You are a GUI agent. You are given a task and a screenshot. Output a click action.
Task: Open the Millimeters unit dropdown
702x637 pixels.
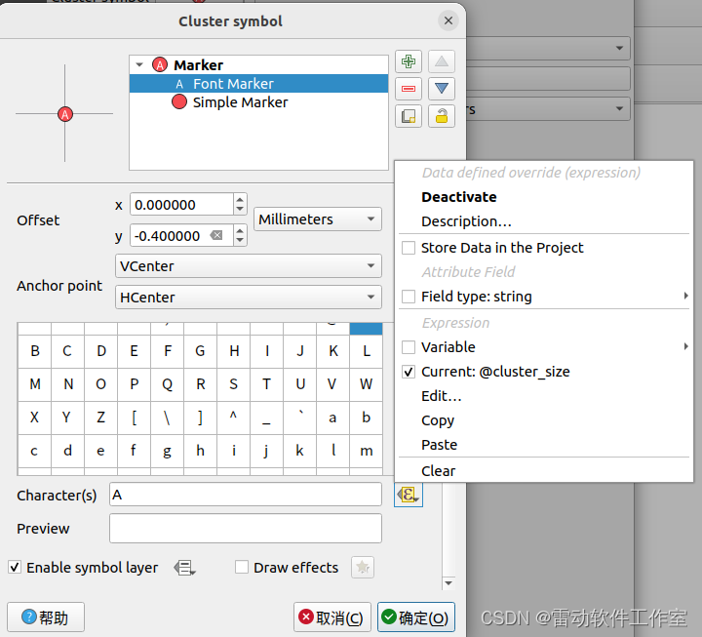click(318, 219)
